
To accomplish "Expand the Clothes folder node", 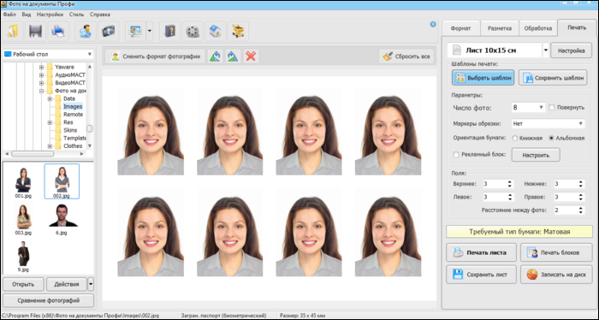I will coord(50,146).
